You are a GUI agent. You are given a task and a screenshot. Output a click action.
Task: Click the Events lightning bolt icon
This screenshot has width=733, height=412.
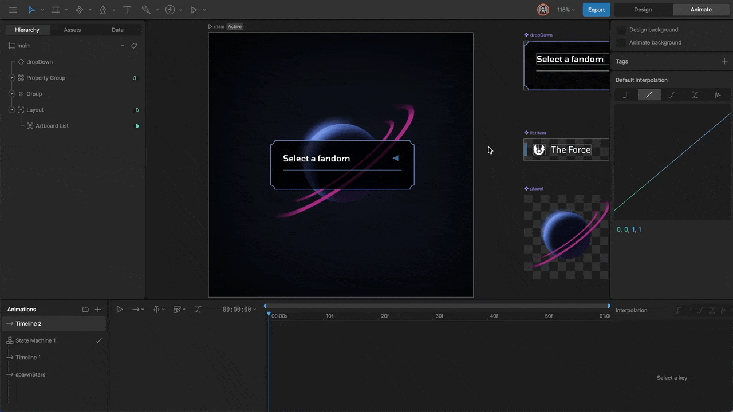[x=170, y=10]
